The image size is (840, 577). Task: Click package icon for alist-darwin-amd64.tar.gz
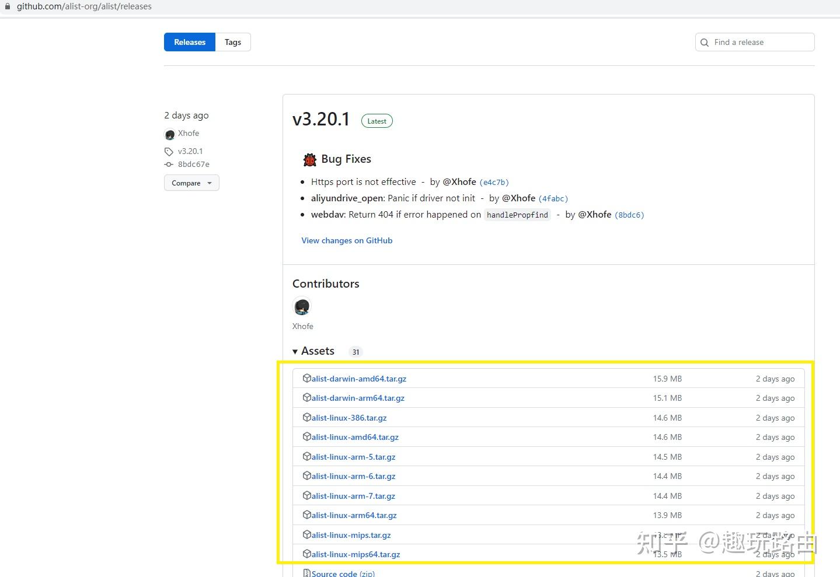tap(307, 378)
